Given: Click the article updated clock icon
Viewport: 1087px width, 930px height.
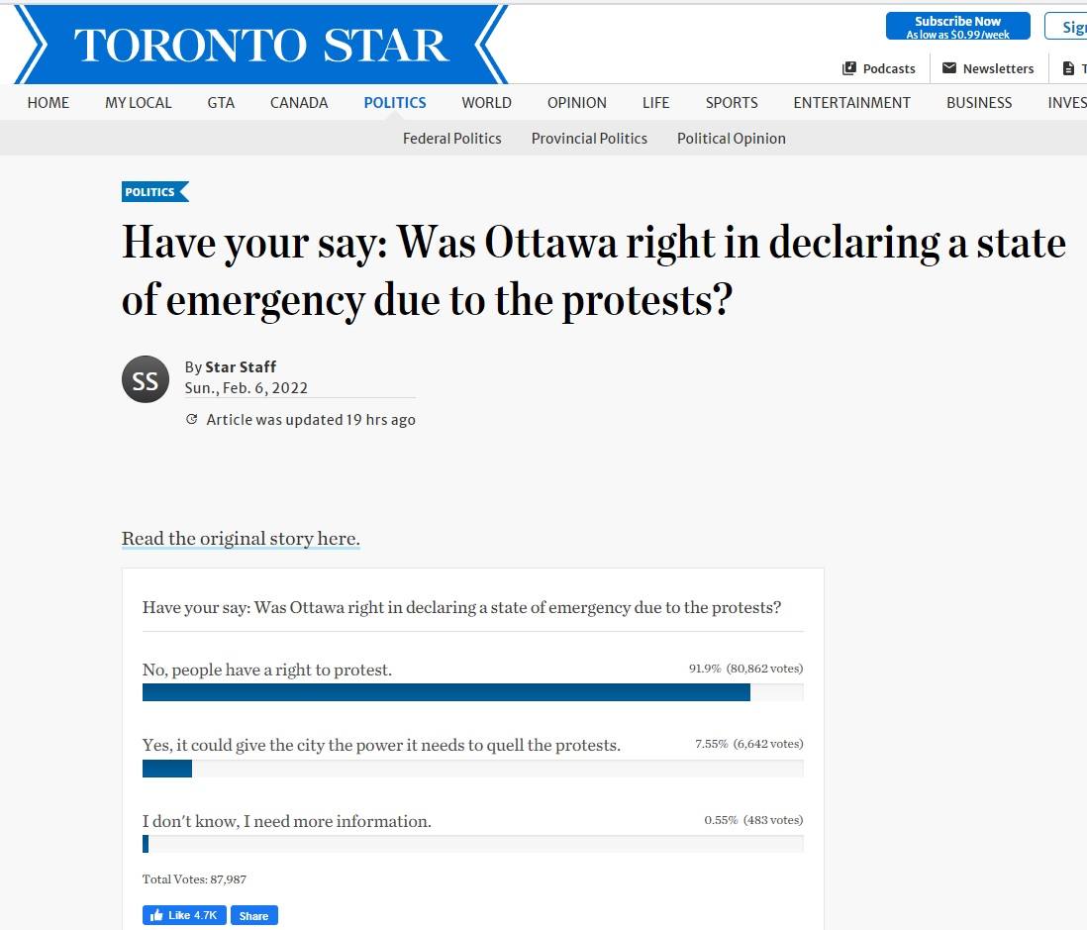Looking at the screenshot, I should (x=192, y=420).
